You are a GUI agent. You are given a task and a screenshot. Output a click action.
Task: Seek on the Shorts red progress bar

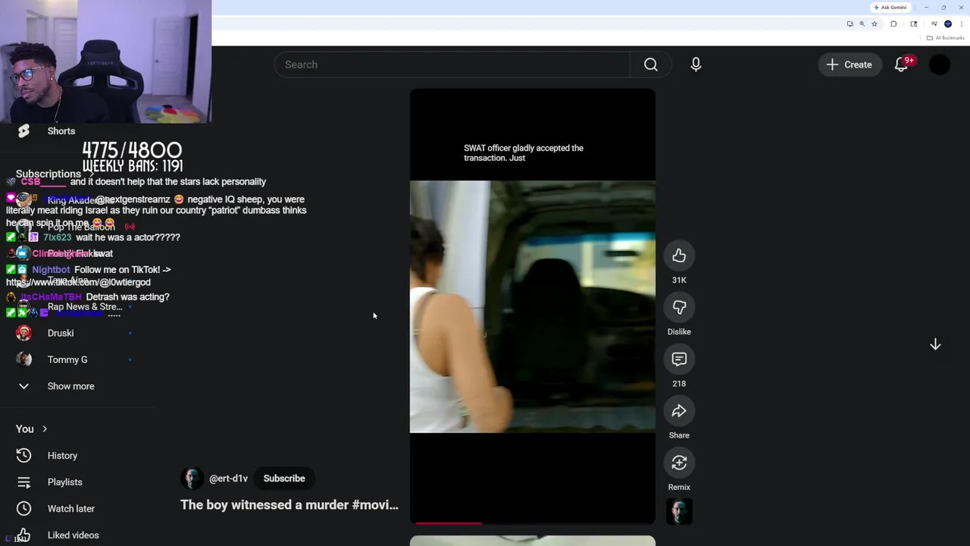click(532, 522)
